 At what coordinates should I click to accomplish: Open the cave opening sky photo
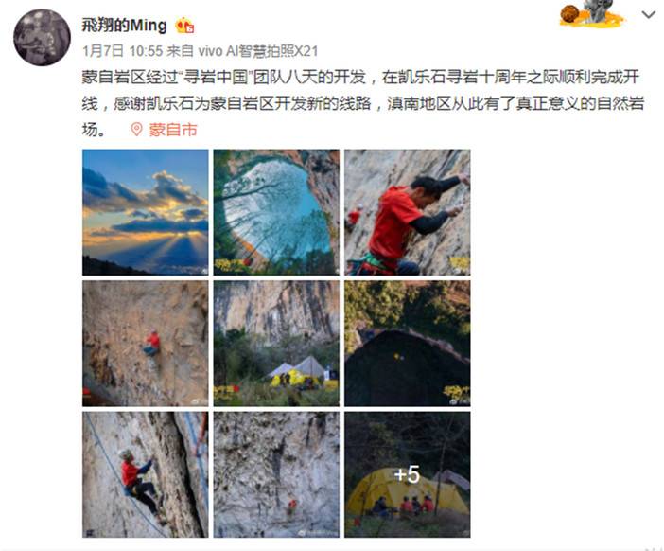[x=276, y=212]
